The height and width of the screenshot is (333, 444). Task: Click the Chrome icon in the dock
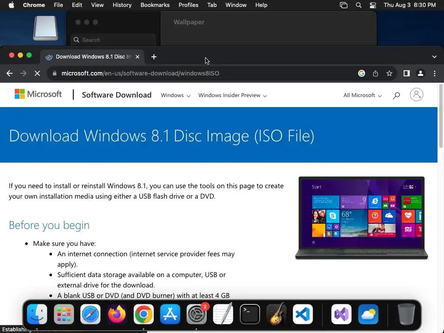tap(144, 314)
